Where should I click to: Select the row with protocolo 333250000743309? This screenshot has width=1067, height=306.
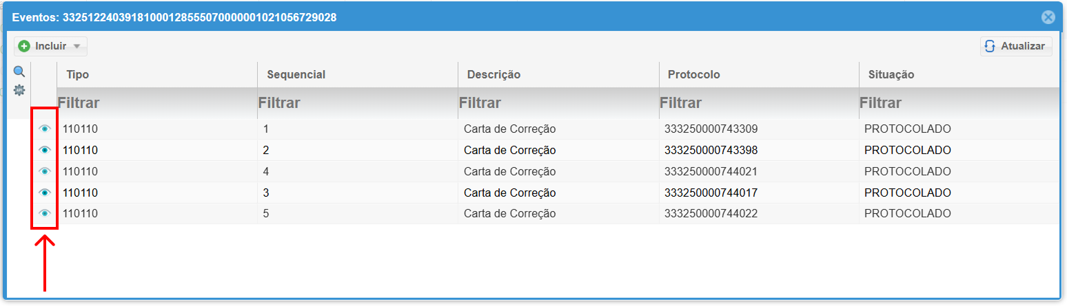pos(710,129)
